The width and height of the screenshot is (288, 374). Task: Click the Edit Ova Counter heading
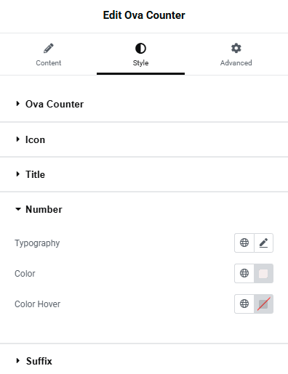pyautogui.click(x=144, y=15)
